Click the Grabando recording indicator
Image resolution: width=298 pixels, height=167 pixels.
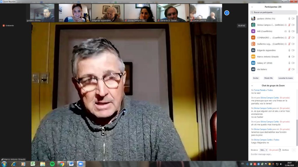[x=8, y=26]
